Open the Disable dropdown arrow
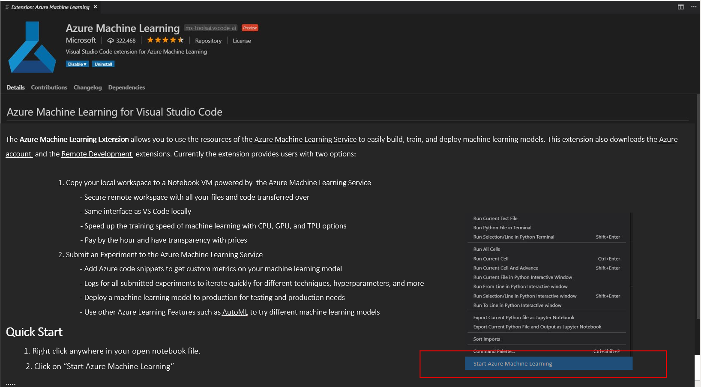Viewport: 701px width, 387px height. pos(85,64)
